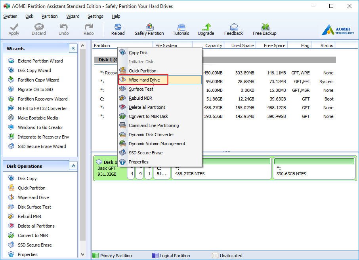Viewport: 359px width, 260px height.
Task: Click the Apply checkmark toolbar icon
Action: [14, 27]
